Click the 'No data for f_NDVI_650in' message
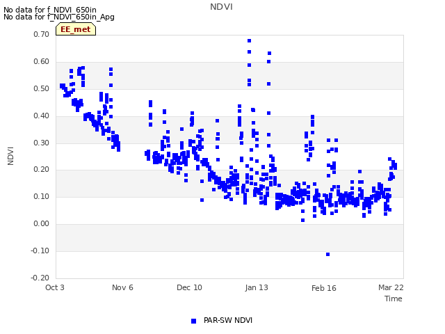 (x=50, y=10)
